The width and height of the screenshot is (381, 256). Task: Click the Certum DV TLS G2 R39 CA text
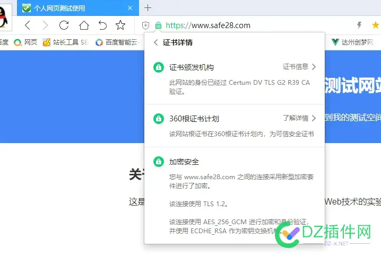coord(269,83)
